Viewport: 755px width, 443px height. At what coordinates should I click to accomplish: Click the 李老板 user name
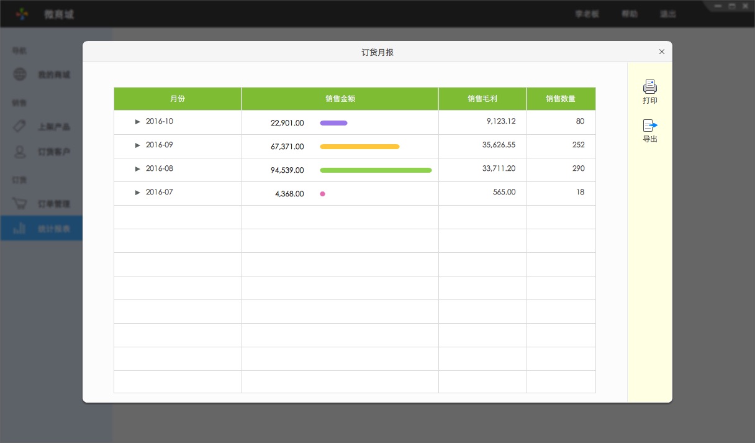[x=587, y=14]
